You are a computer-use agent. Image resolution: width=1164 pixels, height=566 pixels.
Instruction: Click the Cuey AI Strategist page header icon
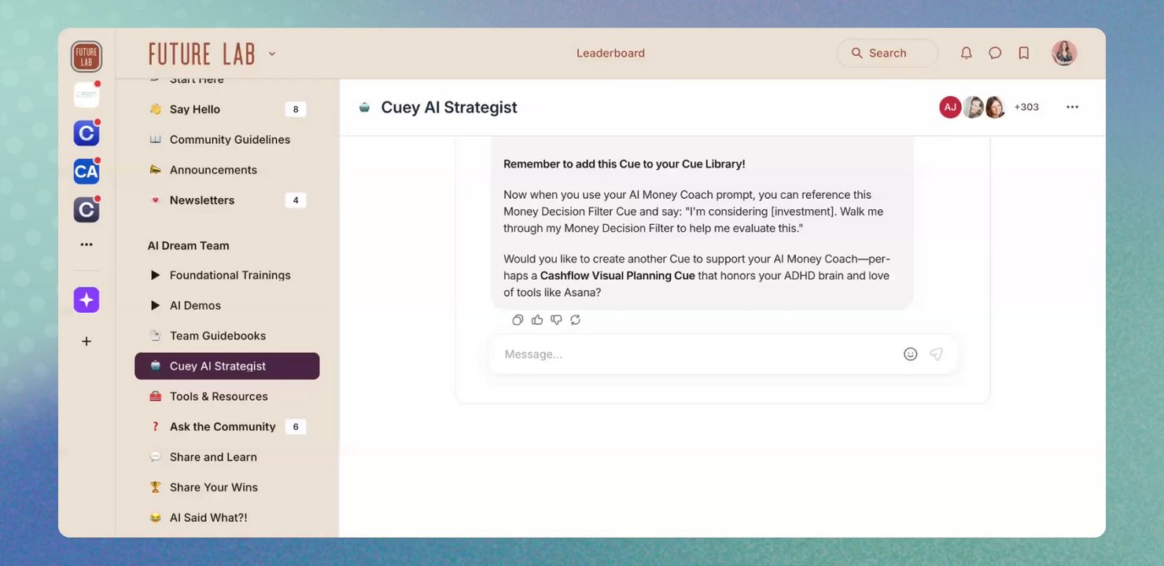click(364, 107)
